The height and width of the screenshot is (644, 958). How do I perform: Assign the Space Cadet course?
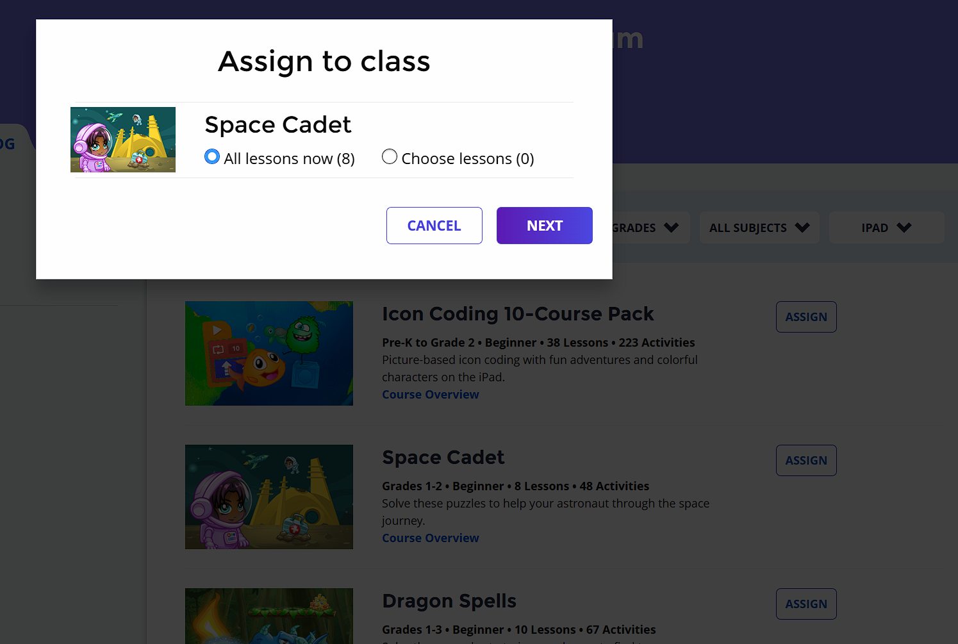click(x=805, y=460)
